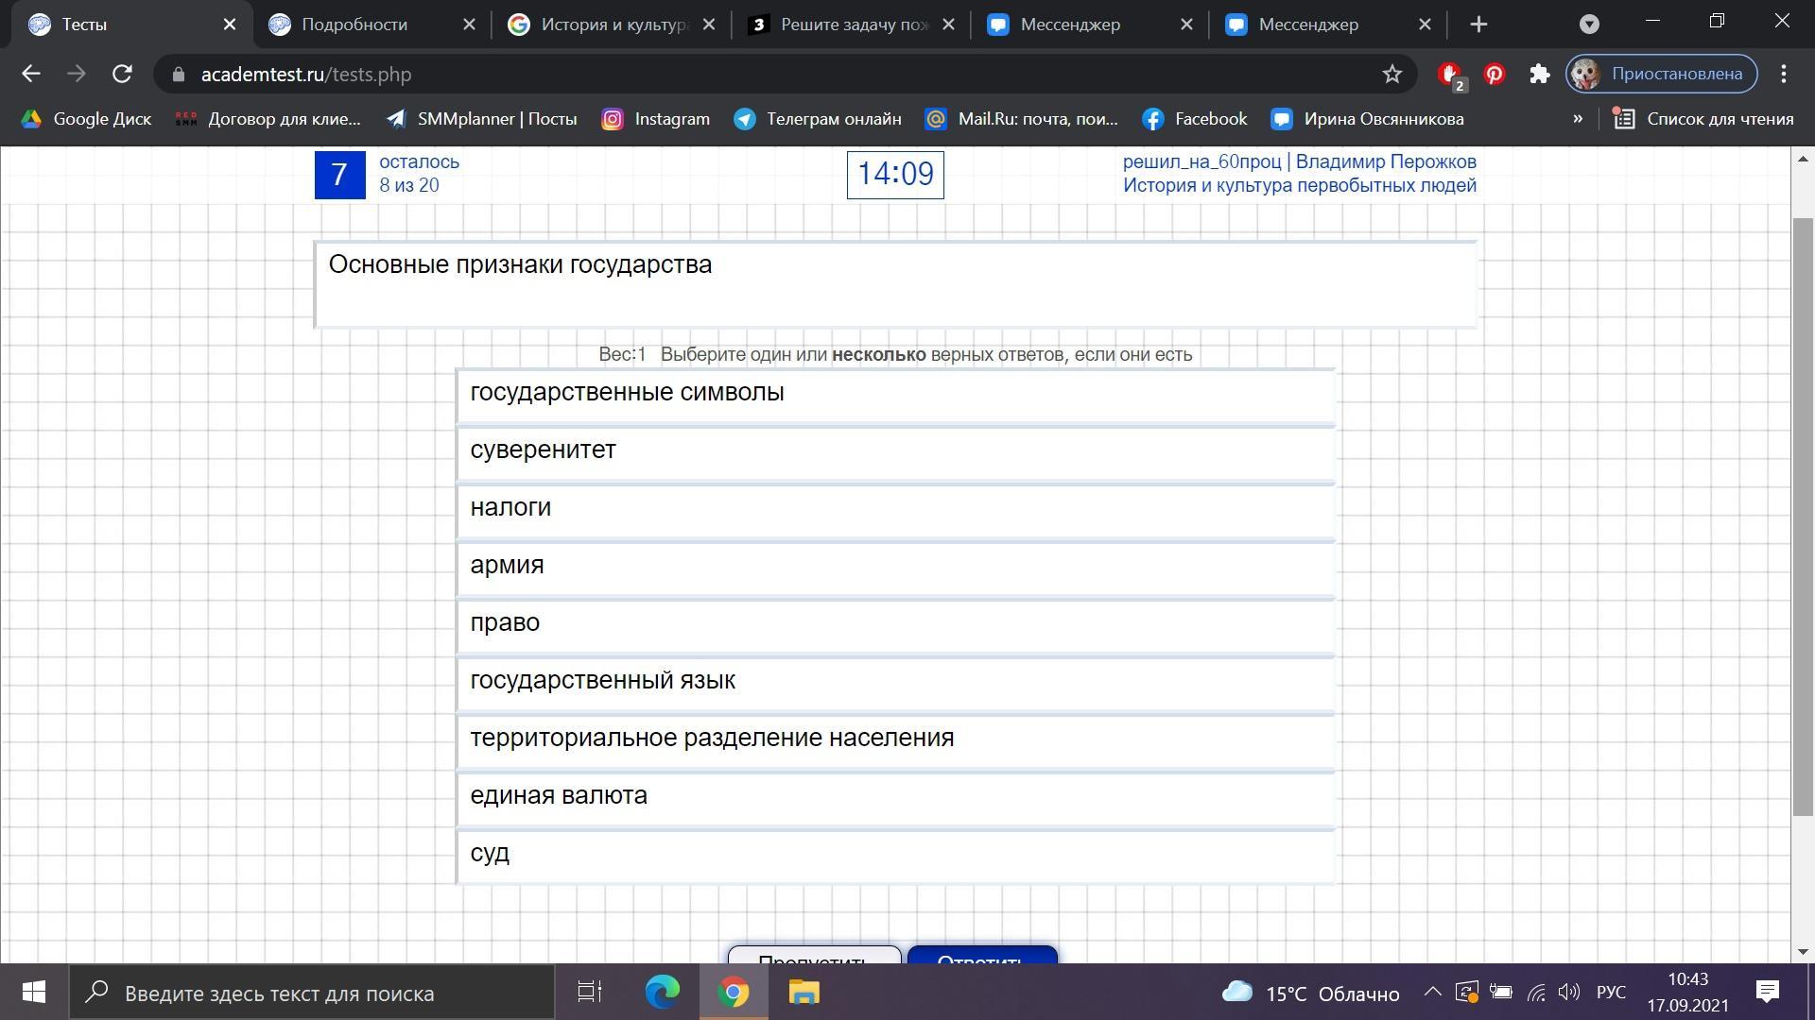The height and width of the screenshot is (1020, 1815).
Task: Open the Chrome Extensions puzzle icon
Action: point(1540,74)
